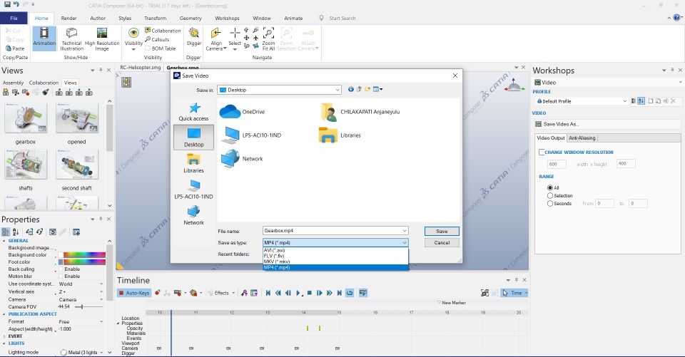Image resolution: width=685 pixels, height=357 pixels.
Task: Switch to the Anti-Aliasing tab
Action: coord(582,138)
